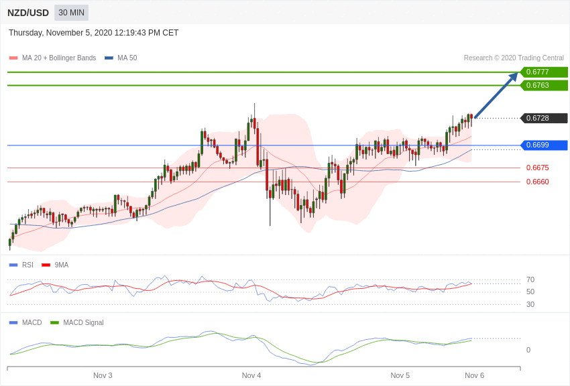Screen dimensions: 570x386
Task: Click the 0.6675 red support value
Action: coord(537,168)
